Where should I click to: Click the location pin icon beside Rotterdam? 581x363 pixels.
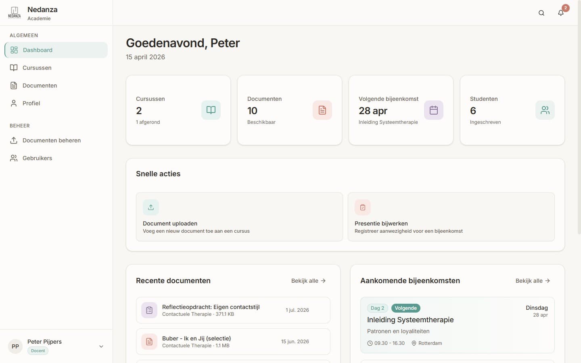tap(414, 343)
